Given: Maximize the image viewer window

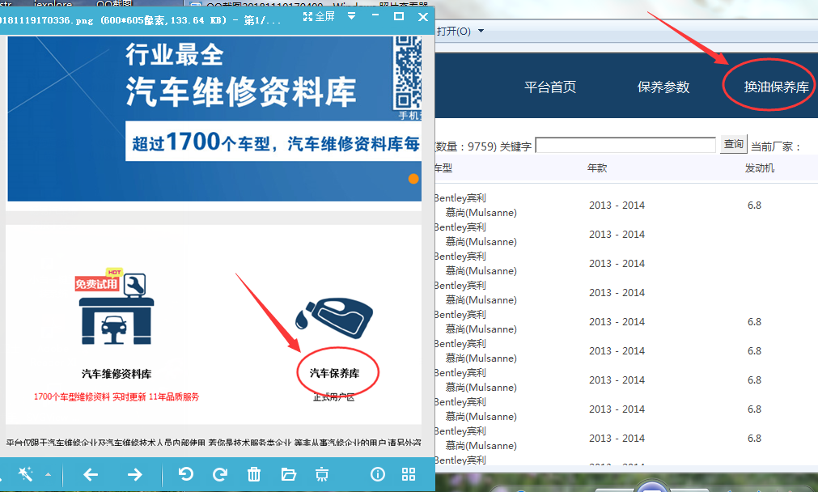Looking at the screenshot, I should click(x=399, y=16).
